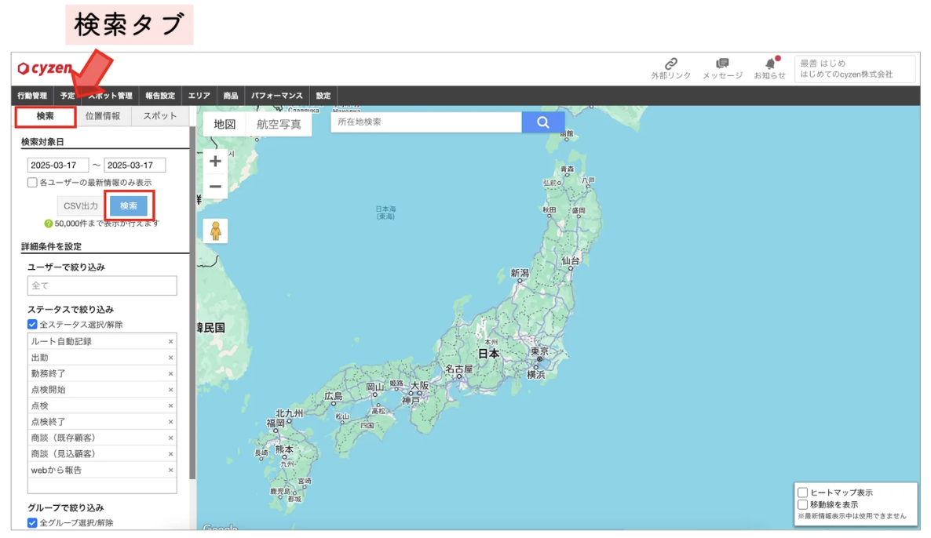
Task: Open エリア menu
Action: pyautogui.click(x=199, y=96)
